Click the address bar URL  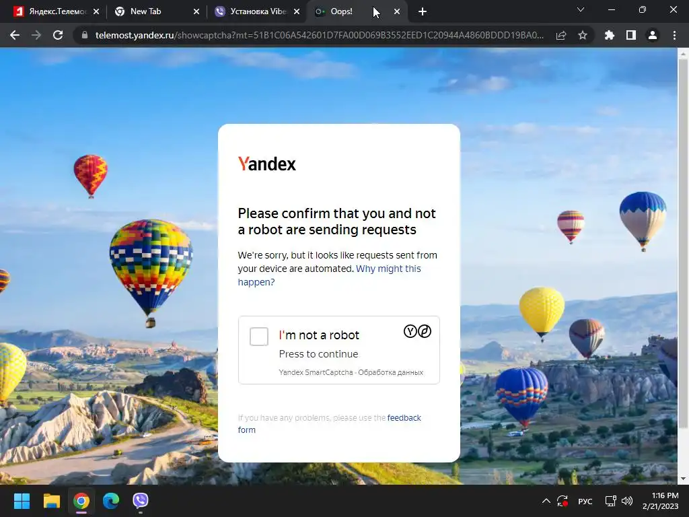[320, 35]
